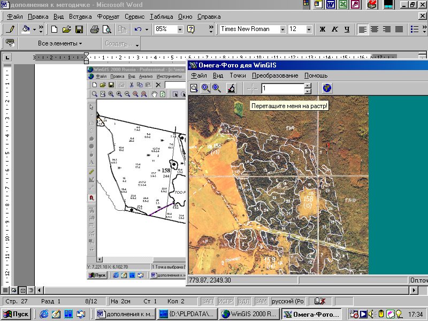This screenshot has height=321, width=428.
Task: Toggle align left paragraph button
Action: pyautogui.click(x=363, y=29)
